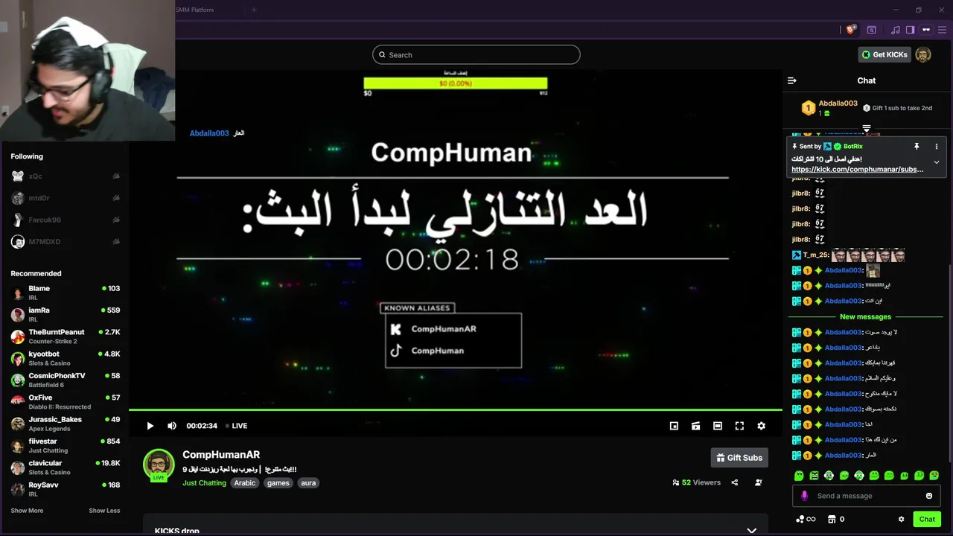The height and width of the screenshot is (536, 953).
Task: Open CompHumanAR channel avatar
Action: click(x=159, y=465)
